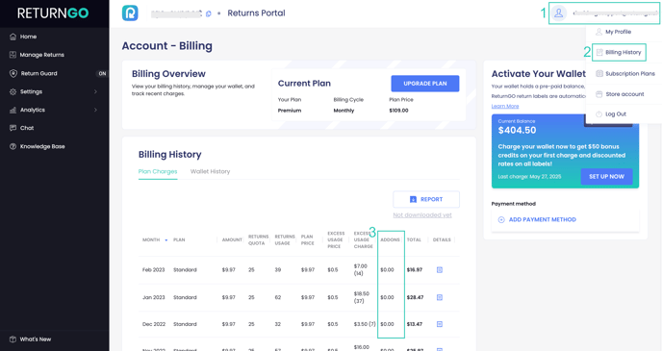Open Knowledge Base help icon
The width and height of the screenshot is (662, 351).
[13, 146]
